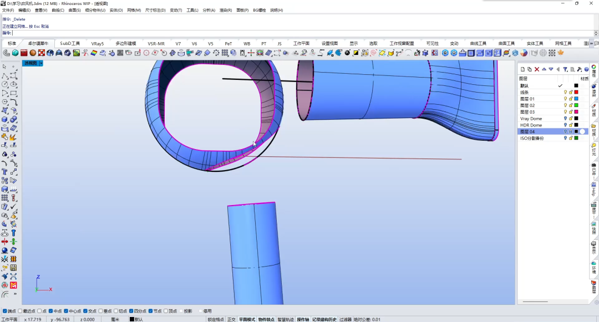Click the scissors trim icon in toolbar
Image resolution: width=599 pixels, height=322 pixels.
coord(85,53)
